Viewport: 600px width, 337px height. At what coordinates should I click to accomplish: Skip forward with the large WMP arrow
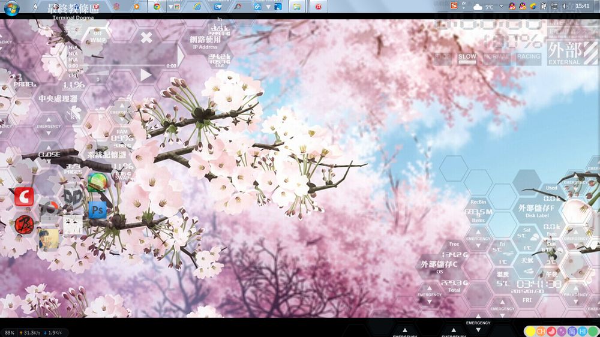pyautogui.click(x=180, y=56)
